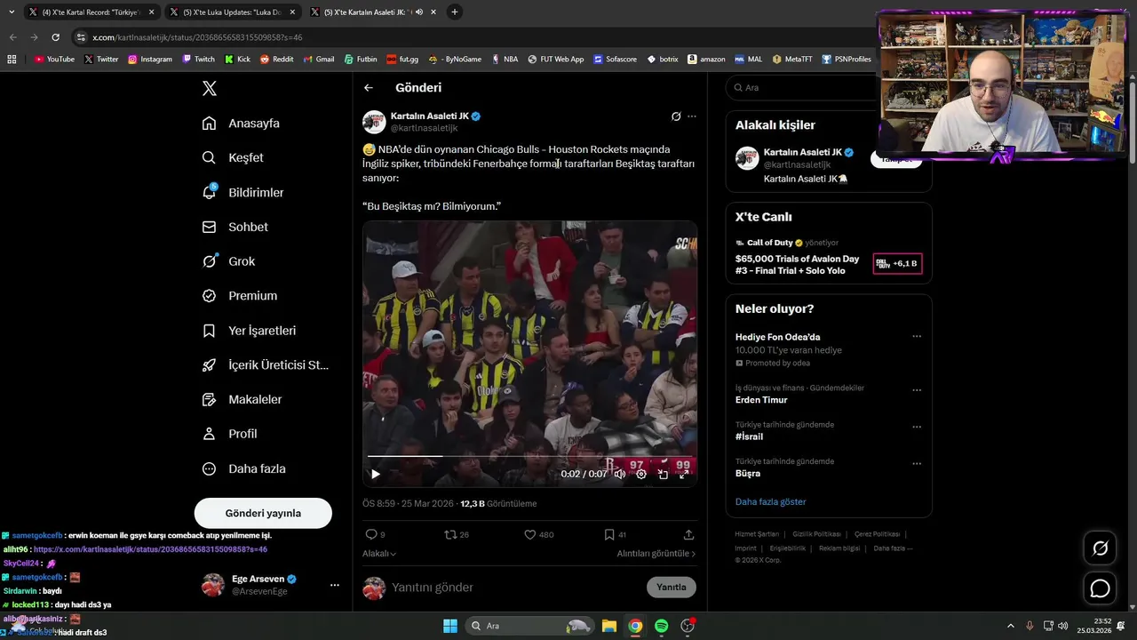Share the tweet

coord(688,535)
